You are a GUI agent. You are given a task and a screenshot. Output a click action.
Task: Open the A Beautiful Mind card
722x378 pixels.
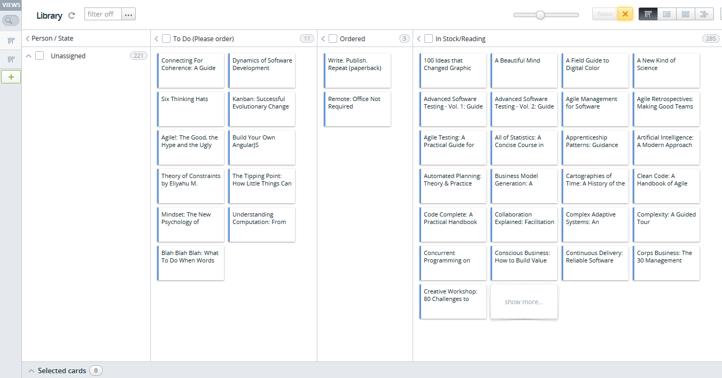click(x=524, y=71)
